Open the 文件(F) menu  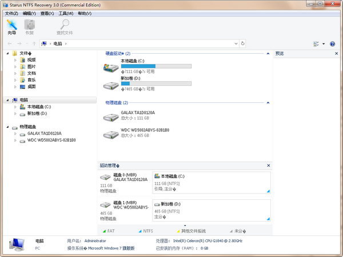click(x=11, y=13)
